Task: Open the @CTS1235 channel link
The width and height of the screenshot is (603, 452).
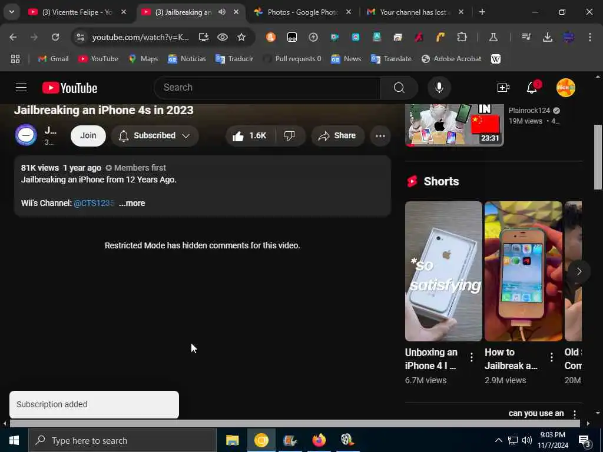Action: 94,203
